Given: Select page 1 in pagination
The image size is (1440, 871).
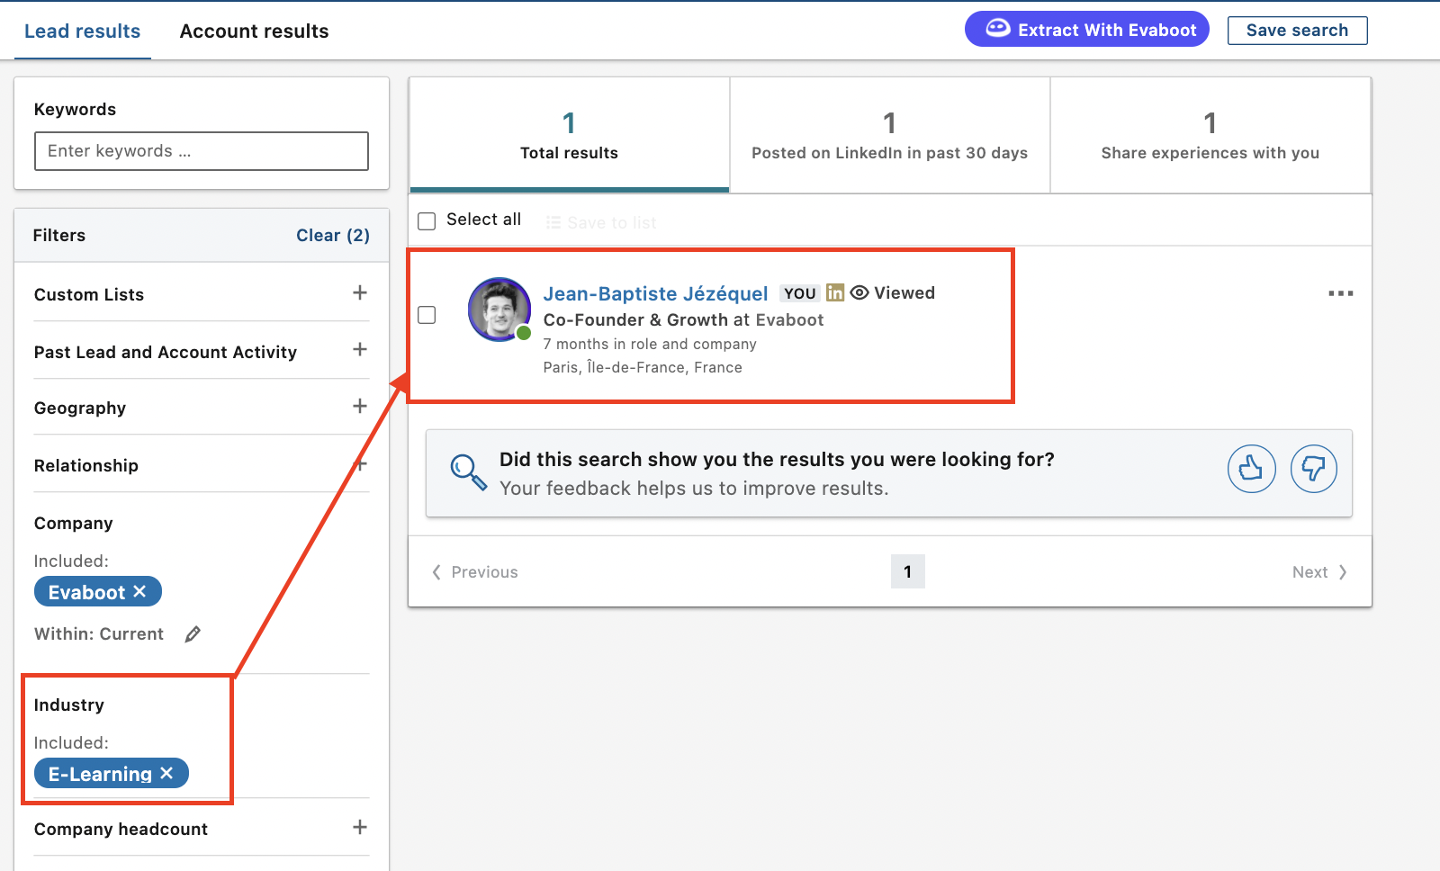Looking at the screenshot, I should point(907,571).
